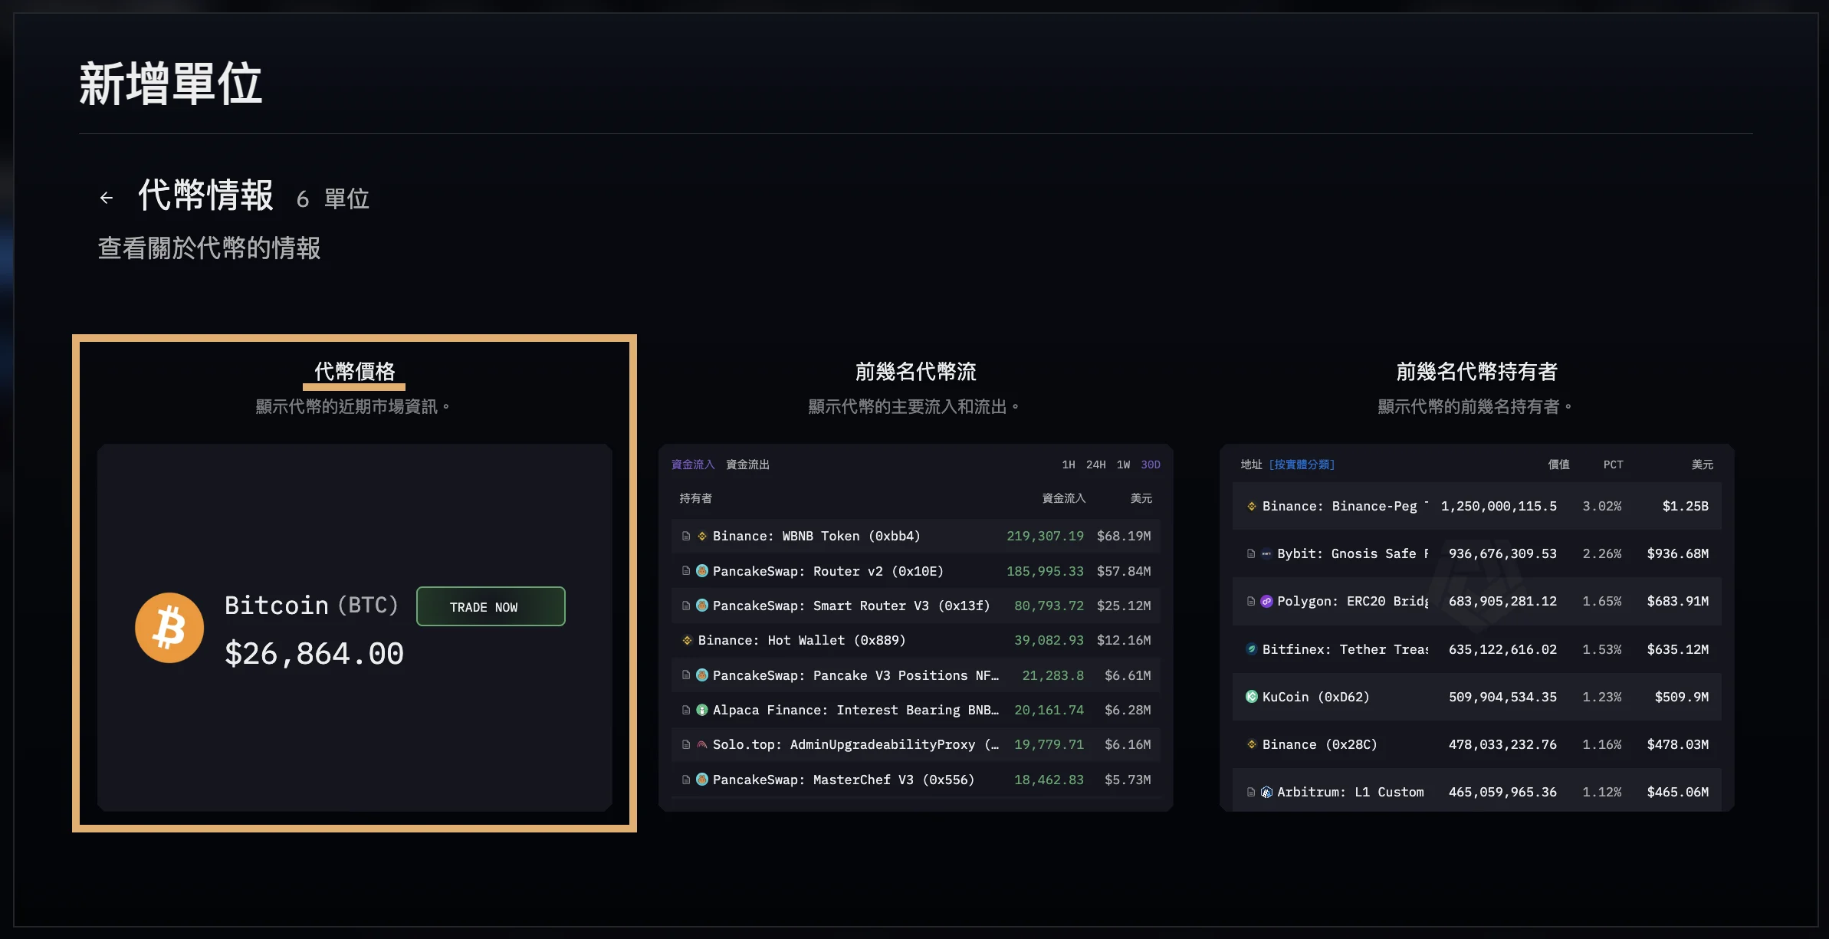Click the 地址 column header
Image resolution: width=1829 pixels, height=939 pixels.
coord(1251,465)
